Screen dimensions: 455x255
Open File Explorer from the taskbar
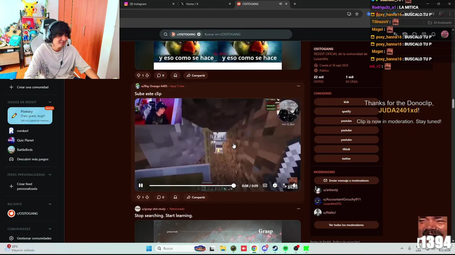(223, 249)
